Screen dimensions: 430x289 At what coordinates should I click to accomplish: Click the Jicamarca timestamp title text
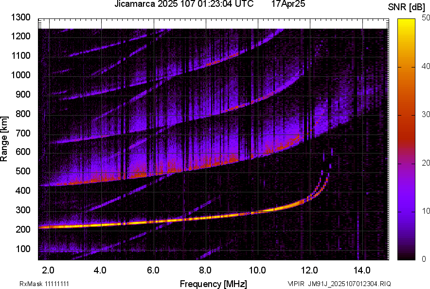pyautogui.click(x=184, y=5)
